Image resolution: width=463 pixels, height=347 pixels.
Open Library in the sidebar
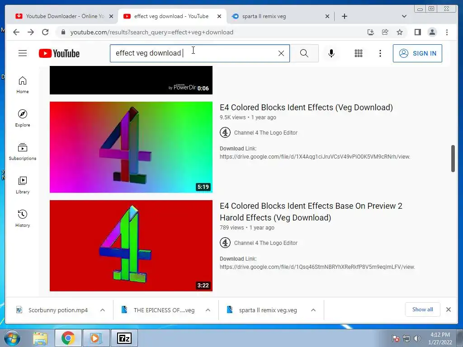(23, 185)
